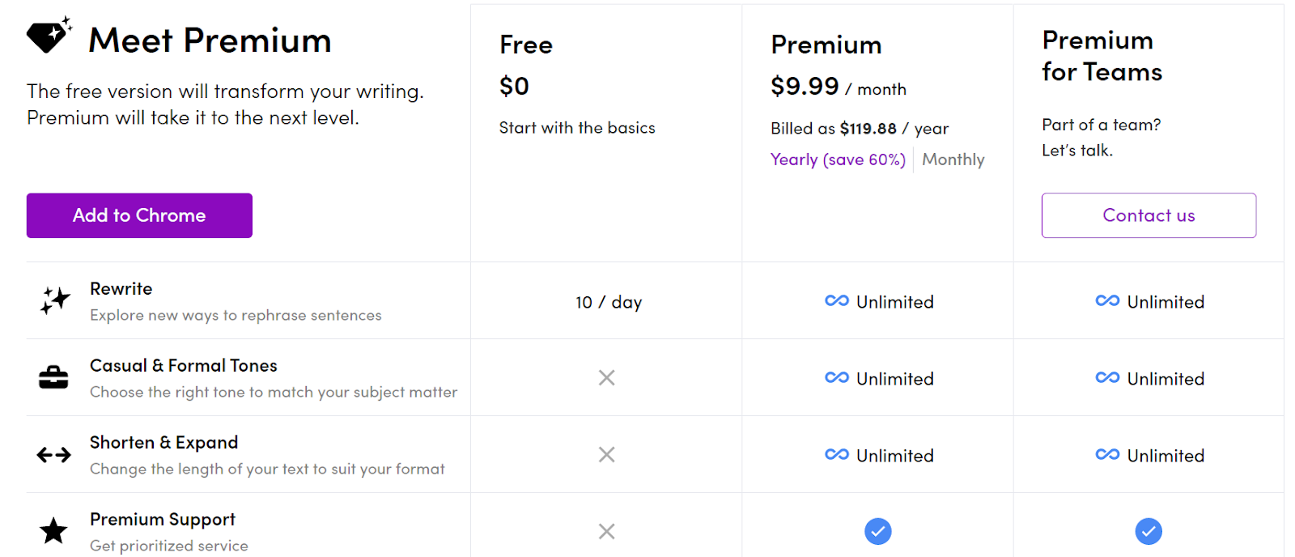
Task: Click X mark for Free Premium Support
Action: click(606, 531)
